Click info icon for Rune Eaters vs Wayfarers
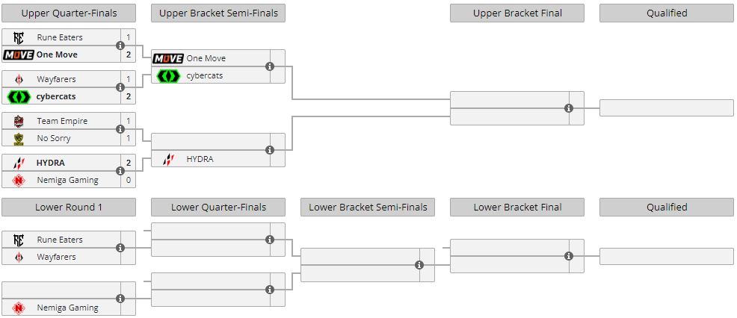The image size is (737, 318). click(120, 248)
